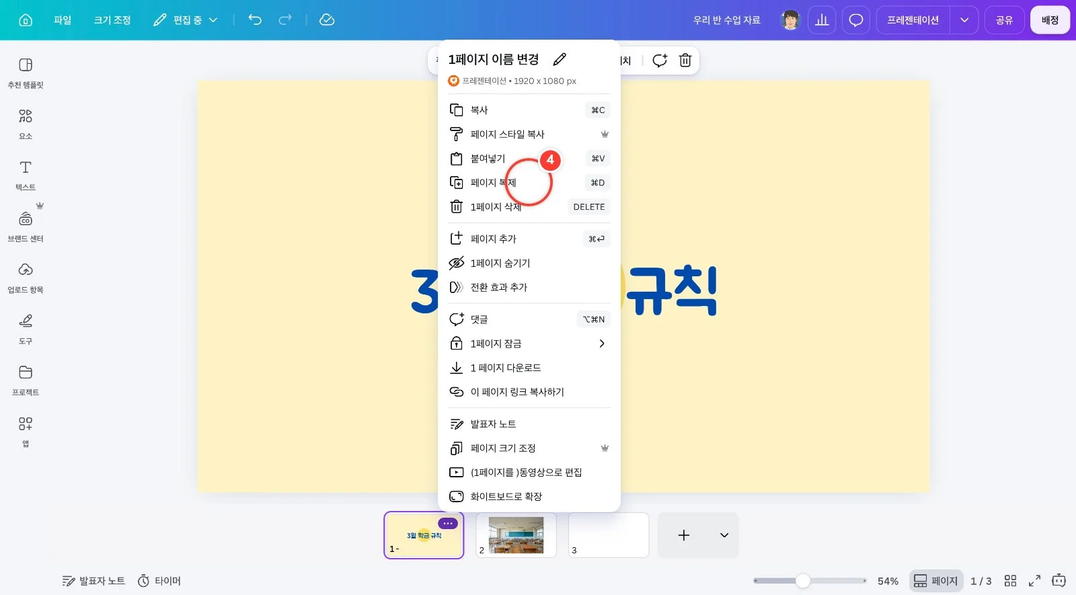This screenshot has width=1076, height=595.
Task: Click add comment icon in page toolbar
Action: (660, 60)
